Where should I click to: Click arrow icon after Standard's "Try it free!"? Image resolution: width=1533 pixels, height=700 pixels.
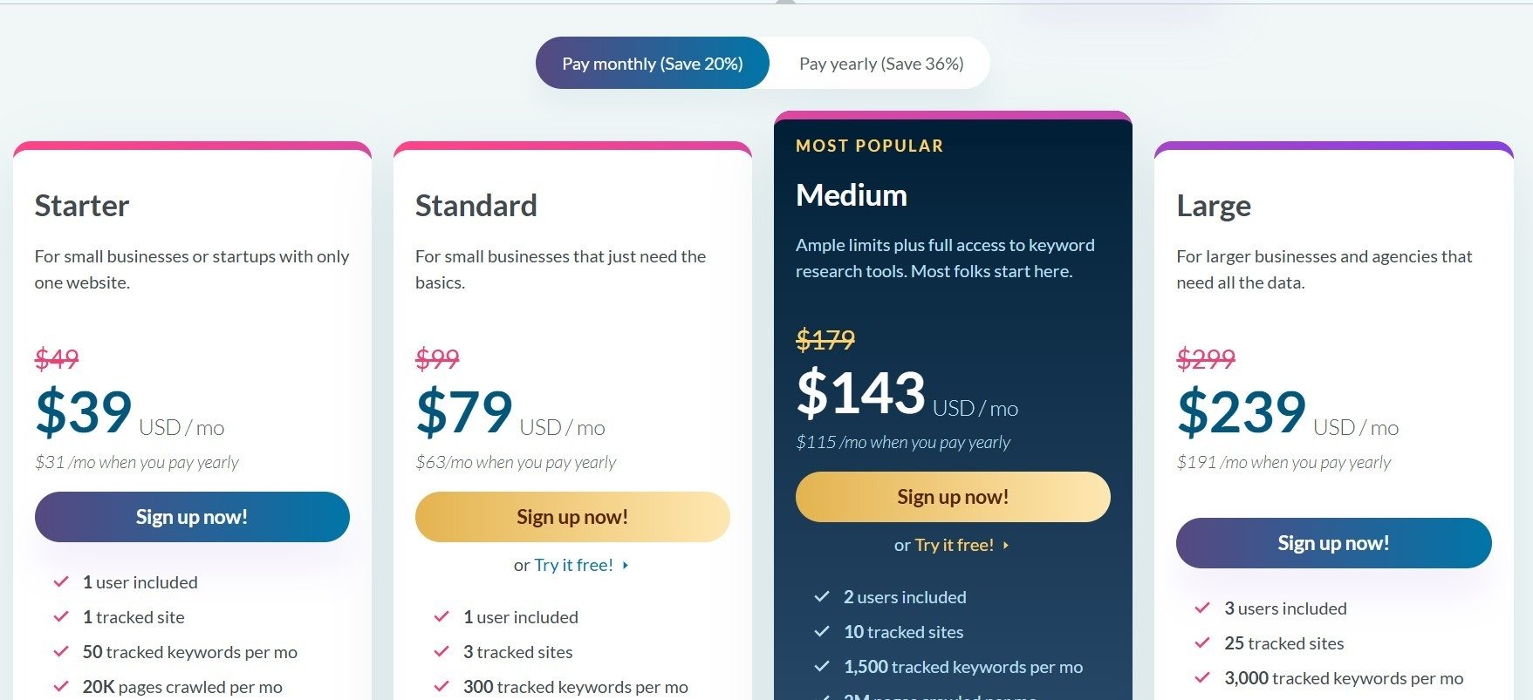625,565
